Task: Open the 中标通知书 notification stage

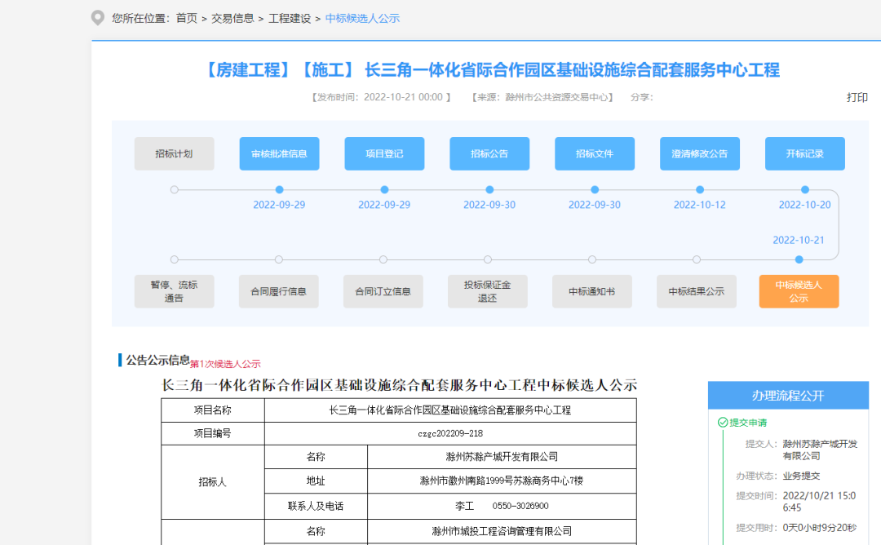Action: tap(591, 291)
